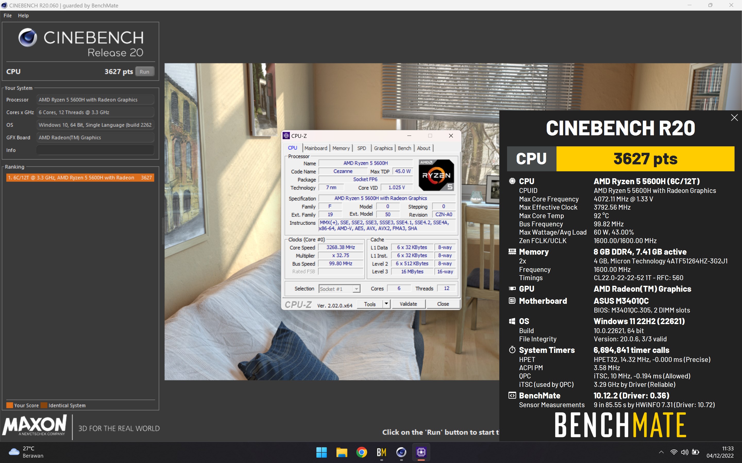Click the Motherboard icon in BenchMate panel
The image size is (742, 463).
[x=512, y=301]
